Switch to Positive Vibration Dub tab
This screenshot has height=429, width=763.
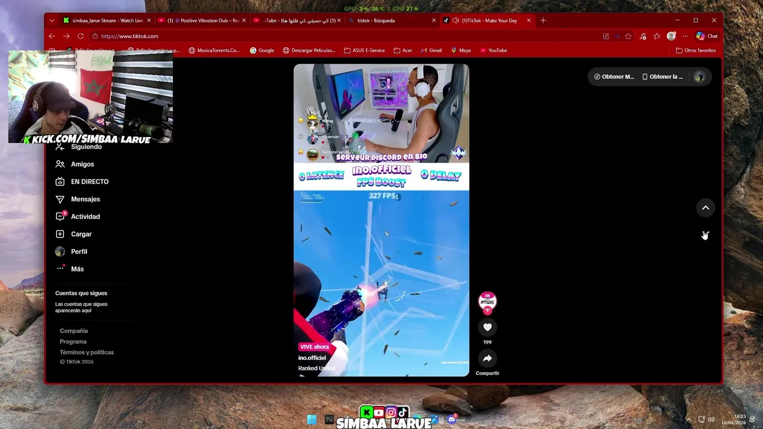coord(203,20)
